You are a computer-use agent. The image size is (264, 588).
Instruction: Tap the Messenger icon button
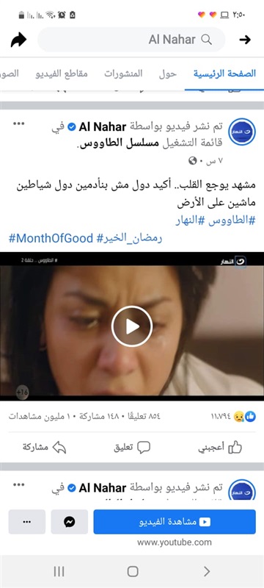(70, 522)
